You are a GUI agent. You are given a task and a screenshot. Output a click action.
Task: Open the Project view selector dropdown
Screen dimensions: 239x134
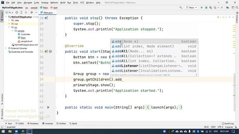click(9, 12)
